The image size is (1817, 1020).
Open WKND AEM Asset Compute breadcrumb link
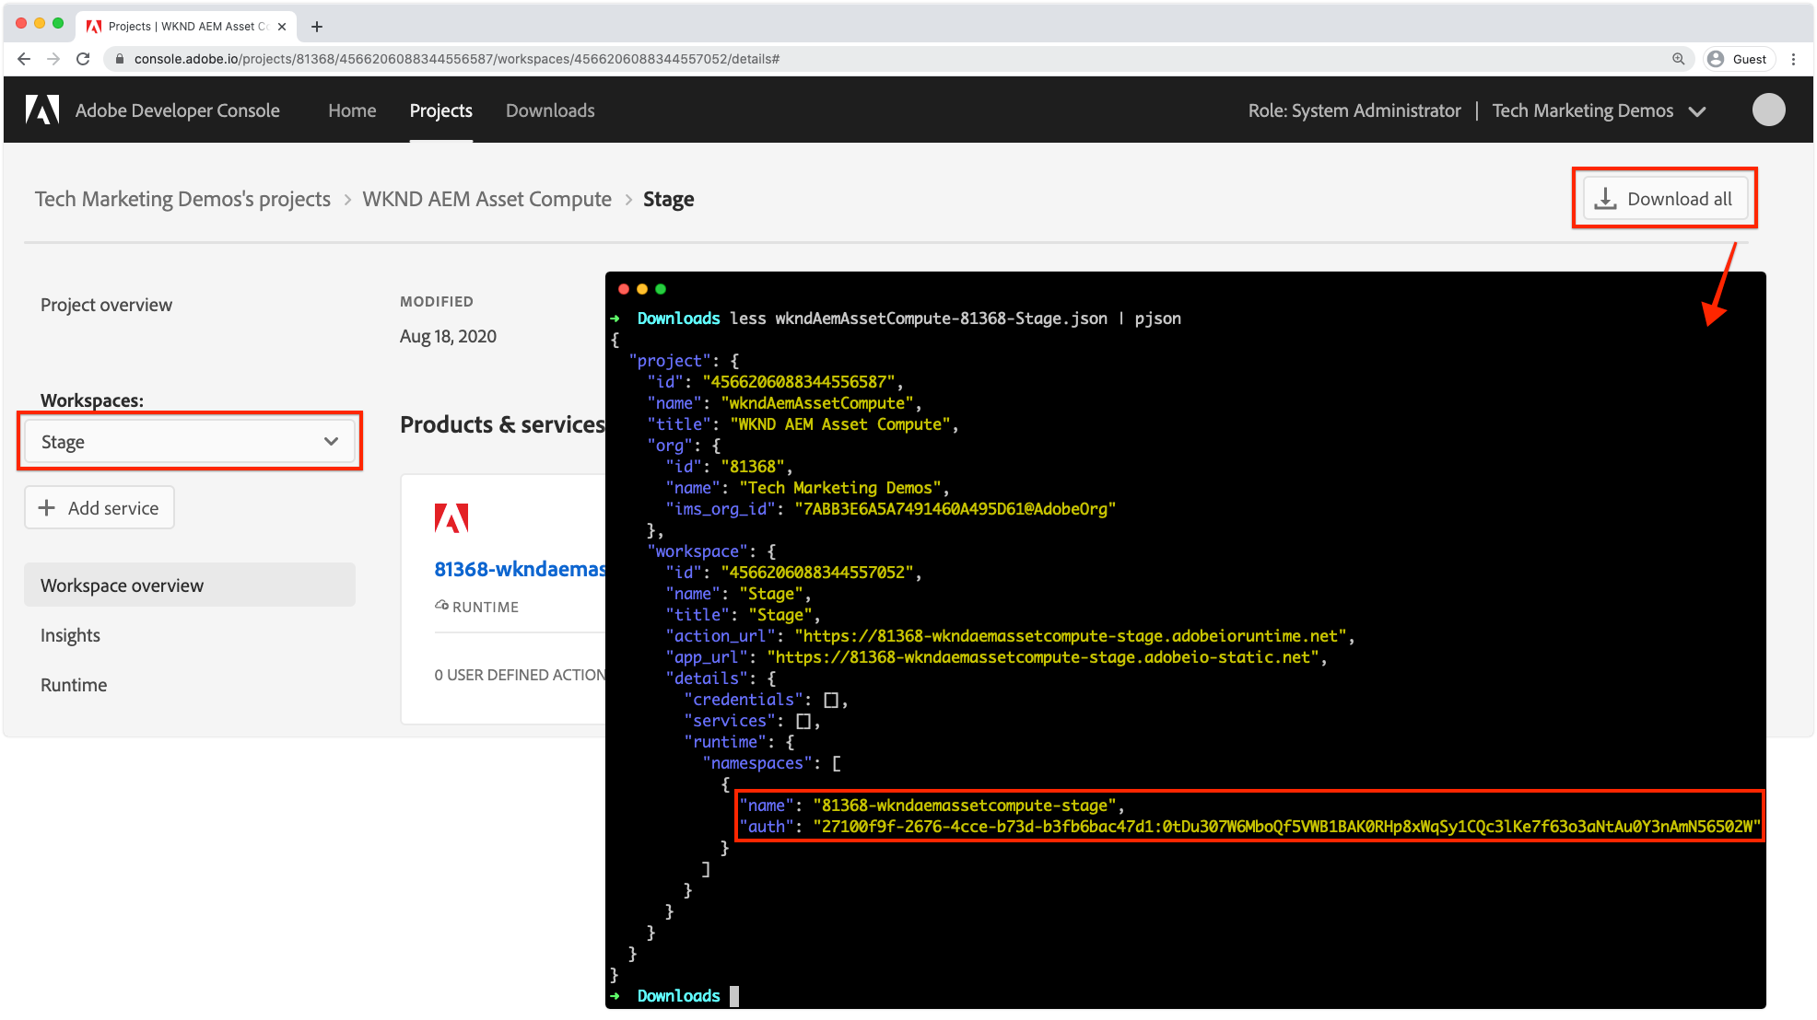pyautogui.click(x=486, y=199)
